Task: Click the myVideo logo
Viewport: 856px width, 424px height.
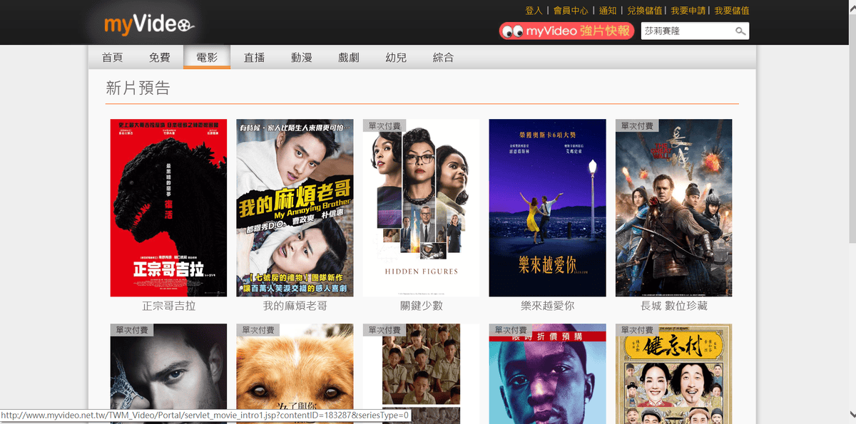Action: point(148,25)
